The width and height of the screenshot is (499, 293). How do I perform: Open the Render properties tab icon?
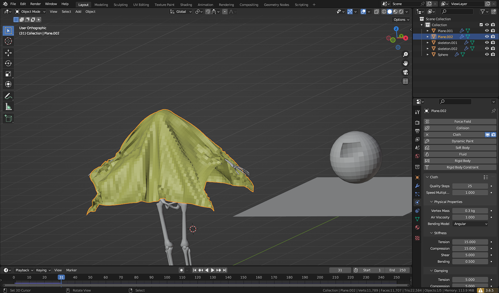coord(417,123)
